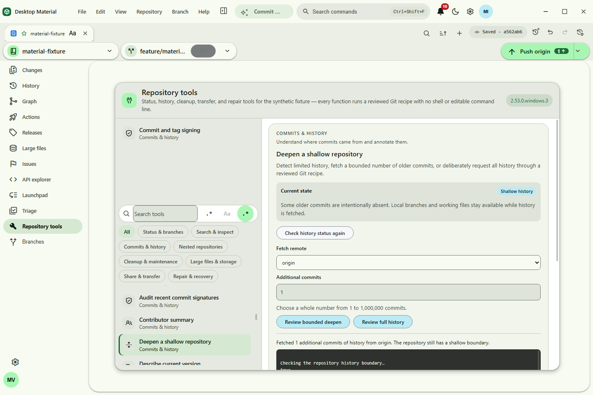Open settings gear in the title bar
Image resolution: width=593 pixels, height=395 pixels.
tap(470, 12)
